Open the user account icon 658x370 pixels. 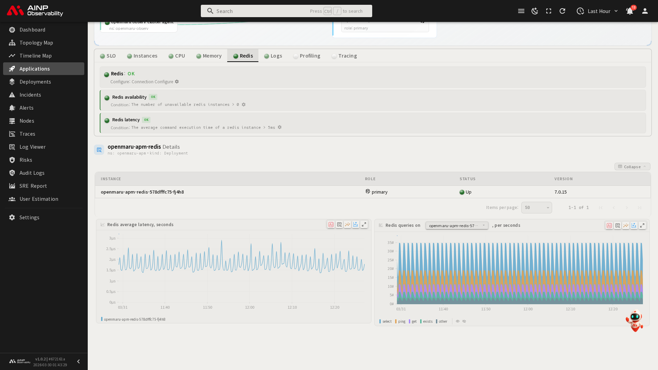[x=645, y=11]
